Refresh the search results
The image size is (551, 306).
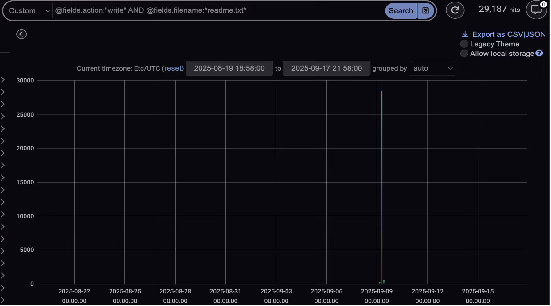[455, 10]
